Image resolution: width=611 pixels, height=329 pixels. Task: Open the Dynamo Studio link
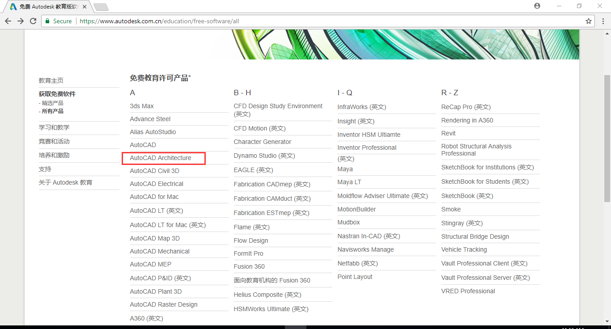264,156
